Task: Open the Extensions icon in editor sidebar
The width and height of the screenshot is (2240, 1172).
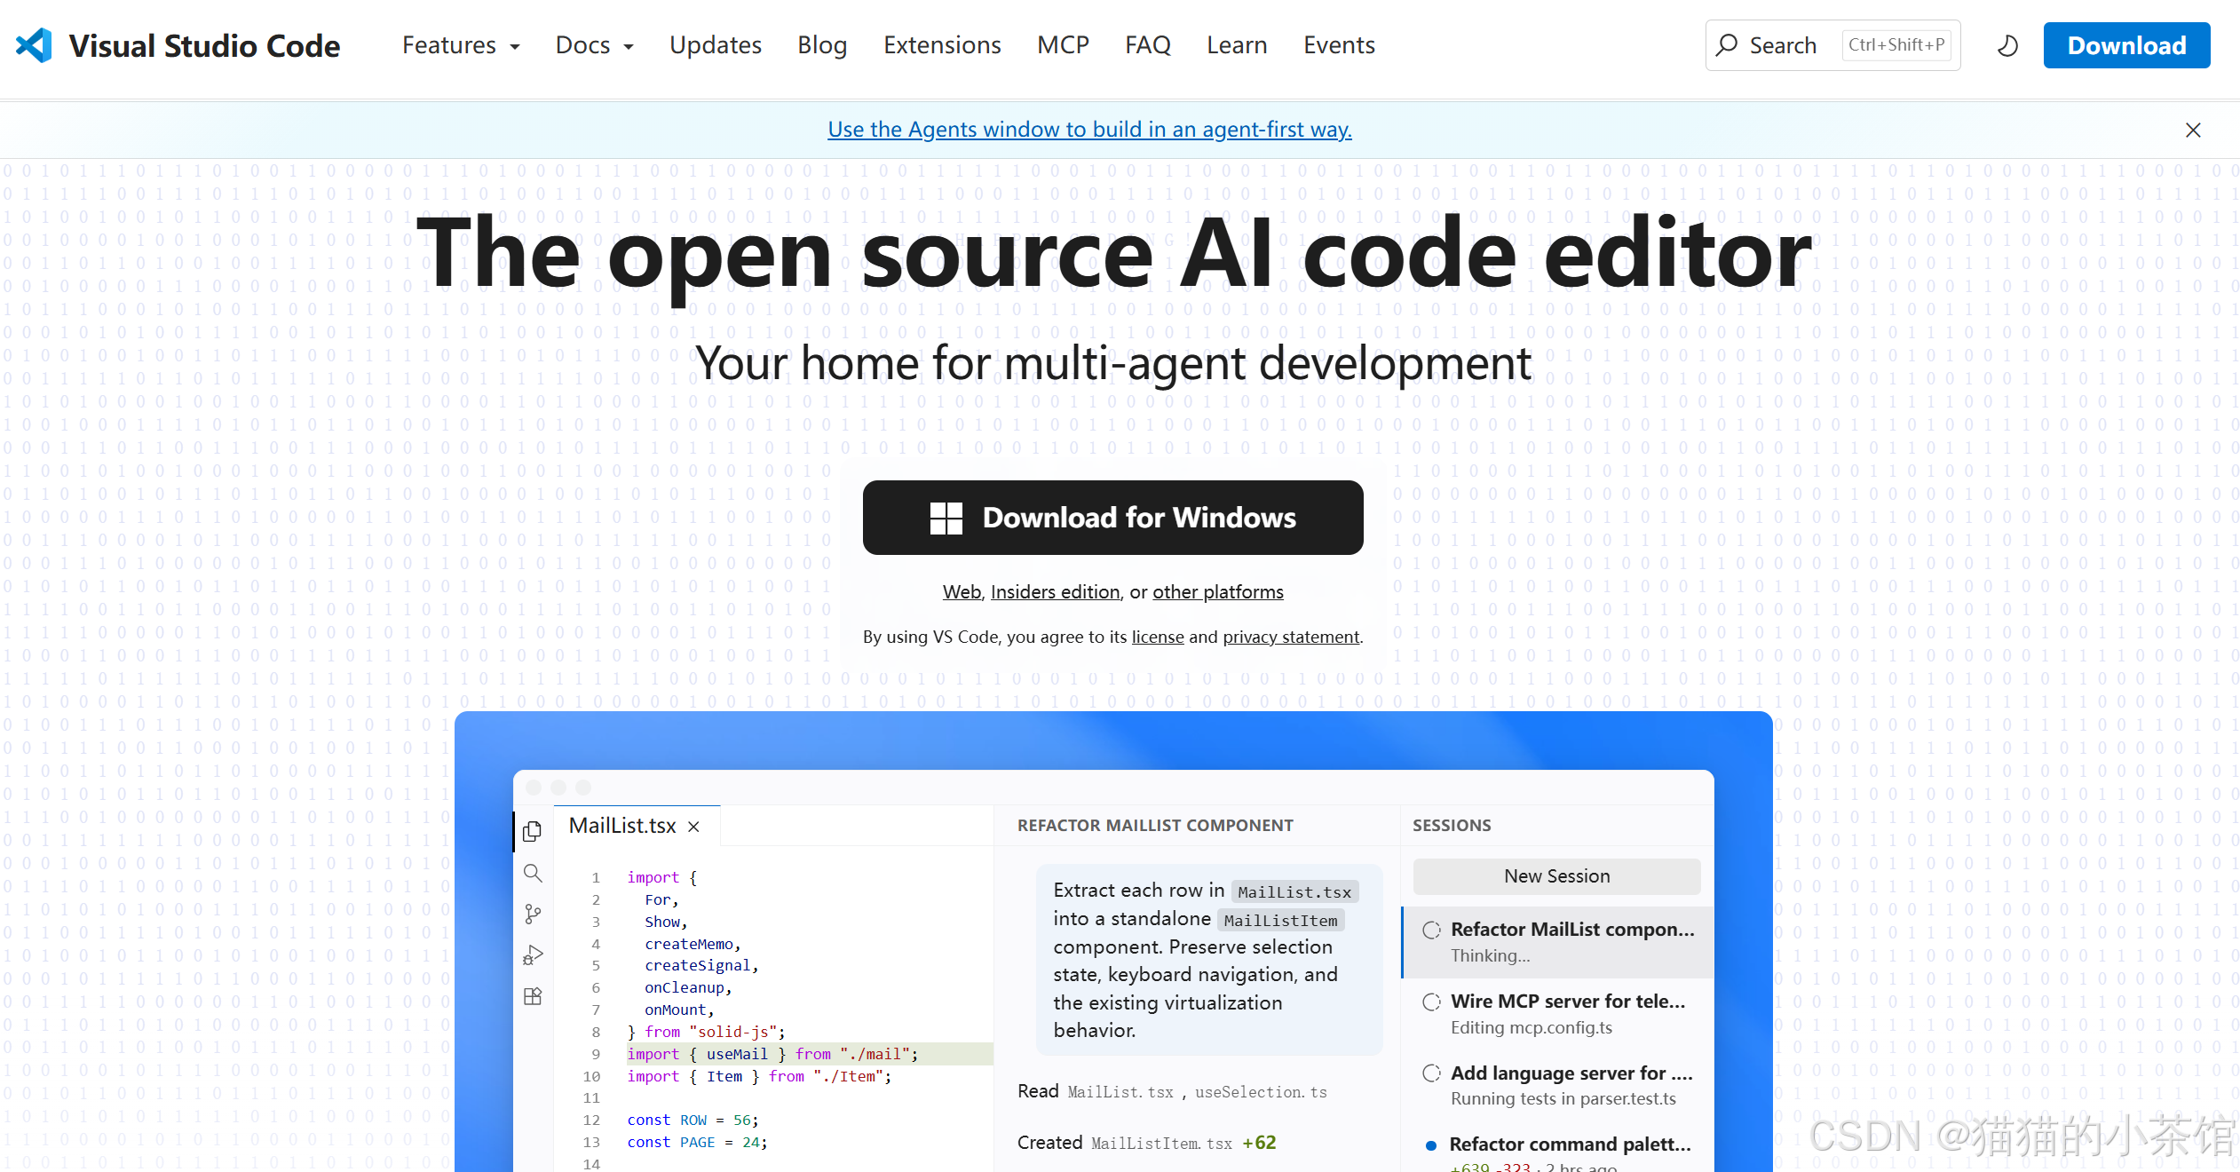Action: pyautogui.click(x=533, y=996)
